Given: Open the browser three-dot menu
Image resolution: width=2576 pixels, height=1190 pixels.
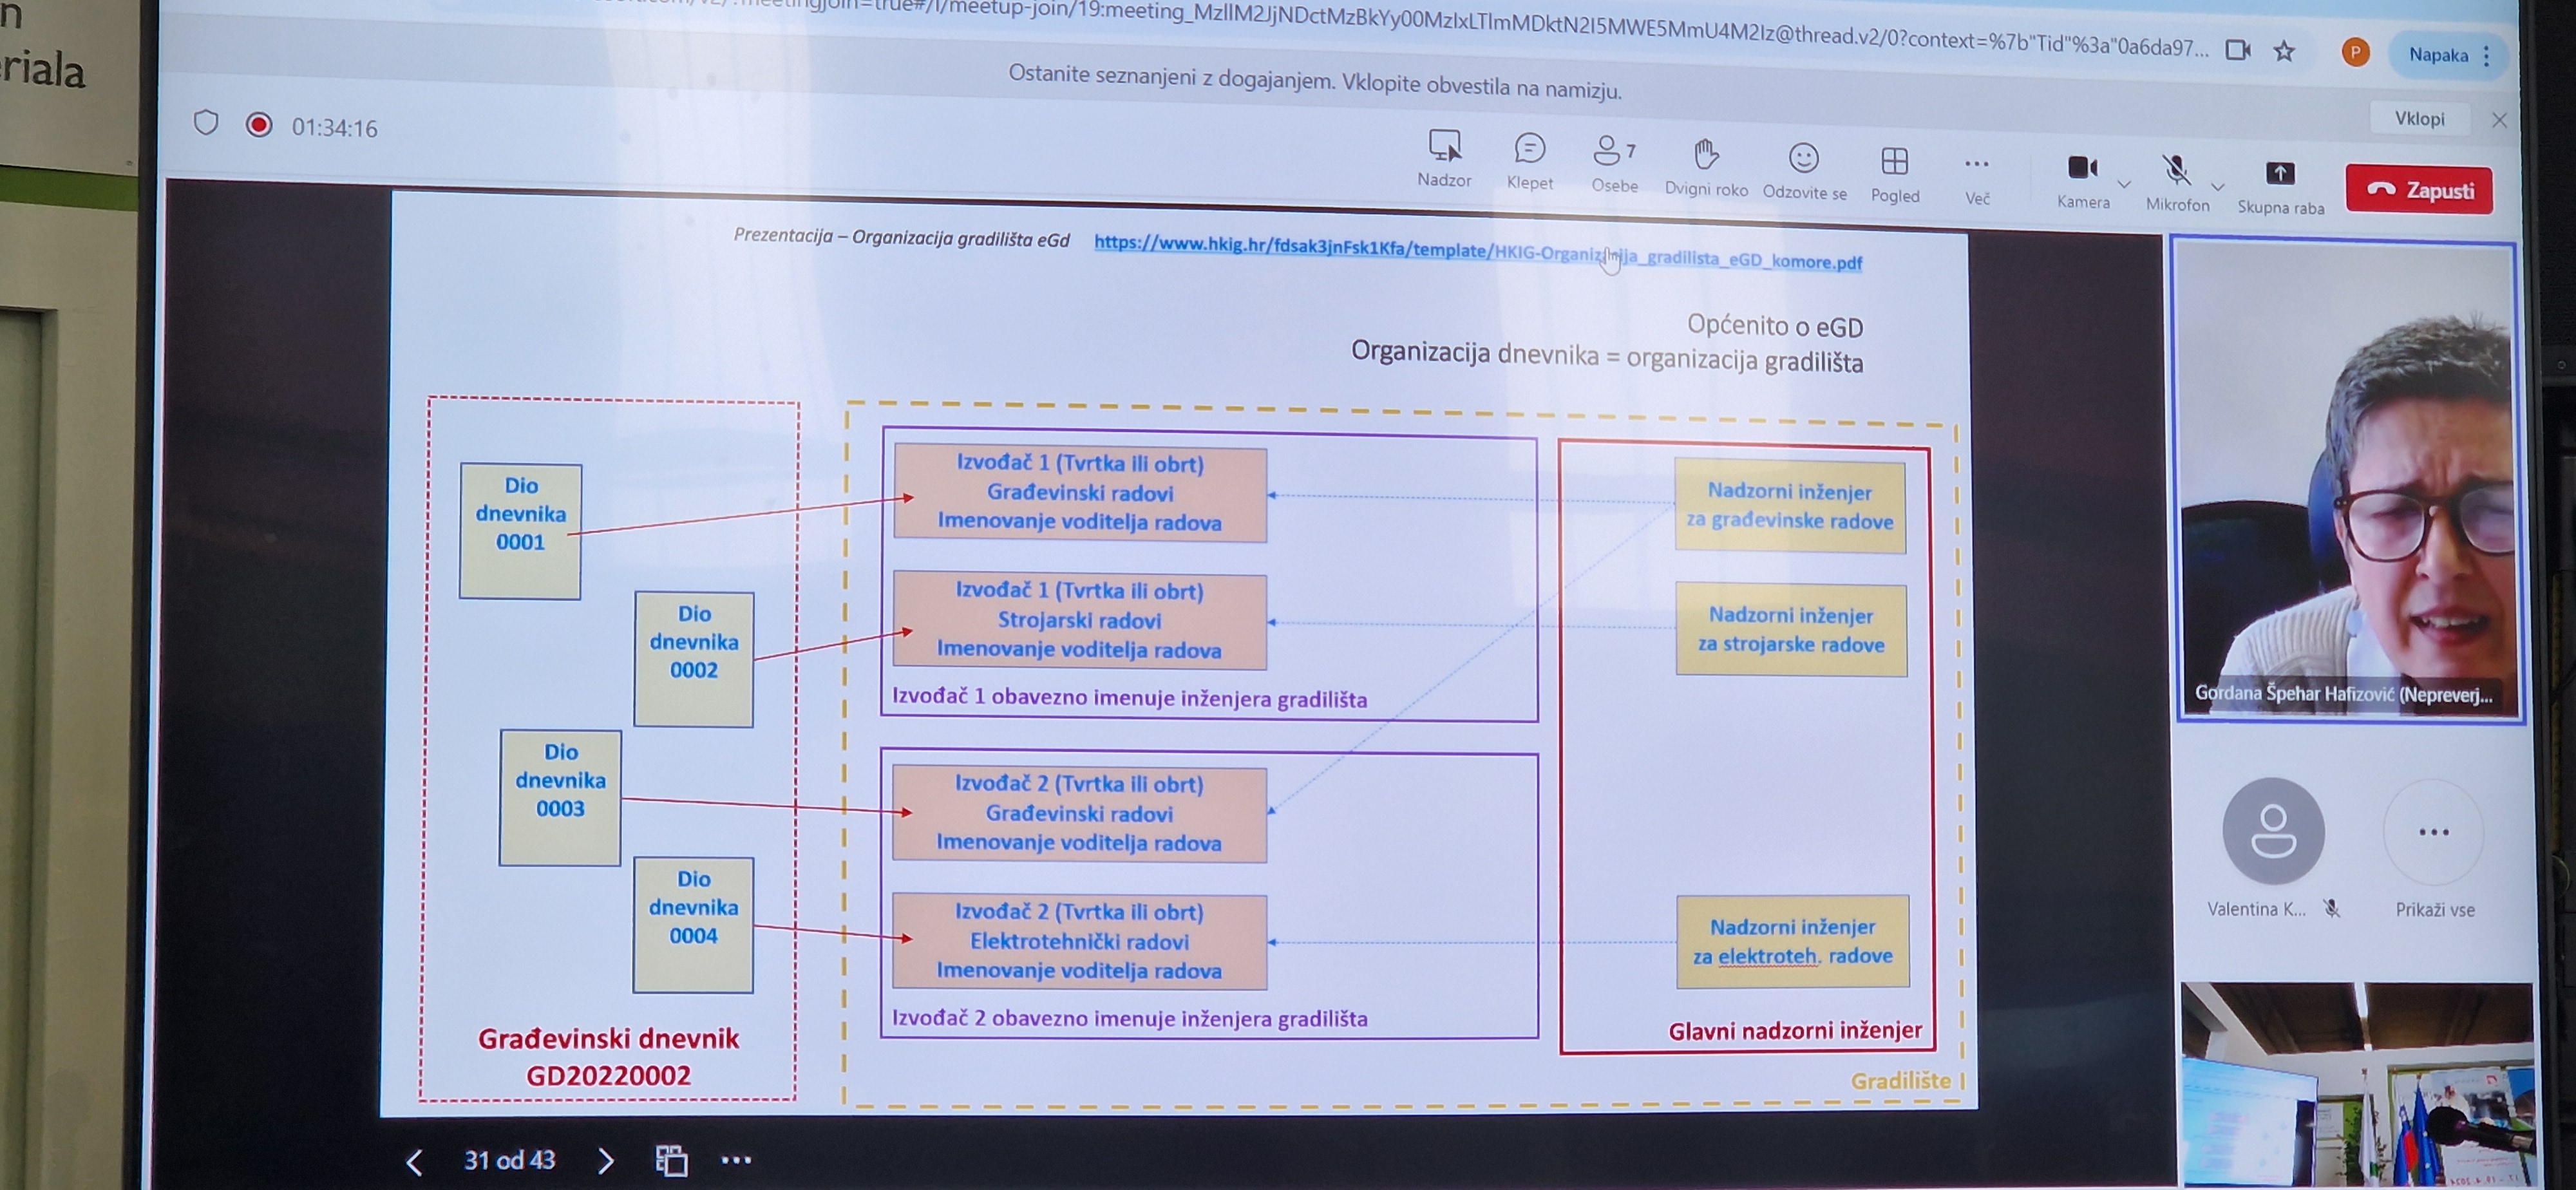Looking at the screenshot, I should coord(2487,57).
